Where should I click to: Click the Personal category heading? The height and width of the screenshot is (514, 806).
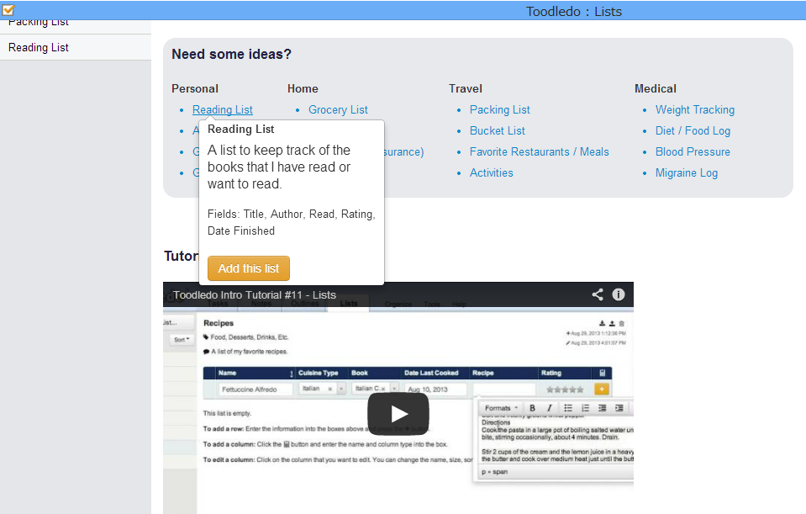[x=195, y=88]
